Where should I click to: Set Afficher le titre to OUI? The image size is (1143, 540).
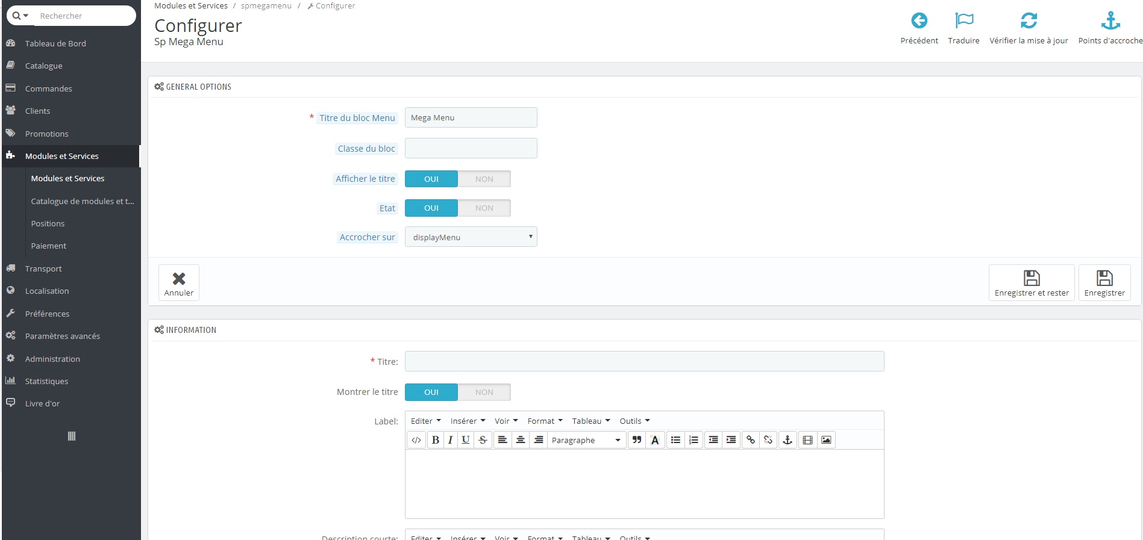click(x=431, y=179)
